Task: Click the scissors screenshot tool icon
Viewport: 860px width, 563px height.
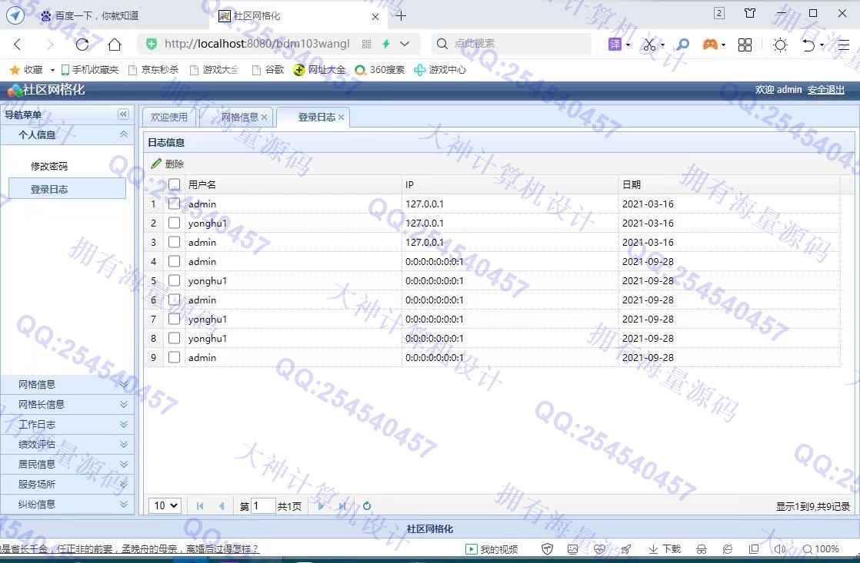Action: [x=649, y=45]
